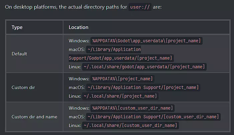Click the Windows %APPDATA%\[project_name] path

click(x=123, y=79)
